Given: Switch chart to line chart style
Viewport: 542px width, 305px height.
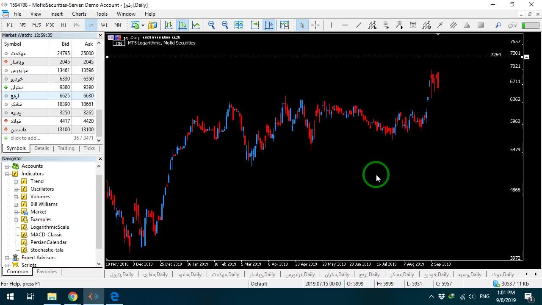Looking at the screenshot, I should click(196, 25).
